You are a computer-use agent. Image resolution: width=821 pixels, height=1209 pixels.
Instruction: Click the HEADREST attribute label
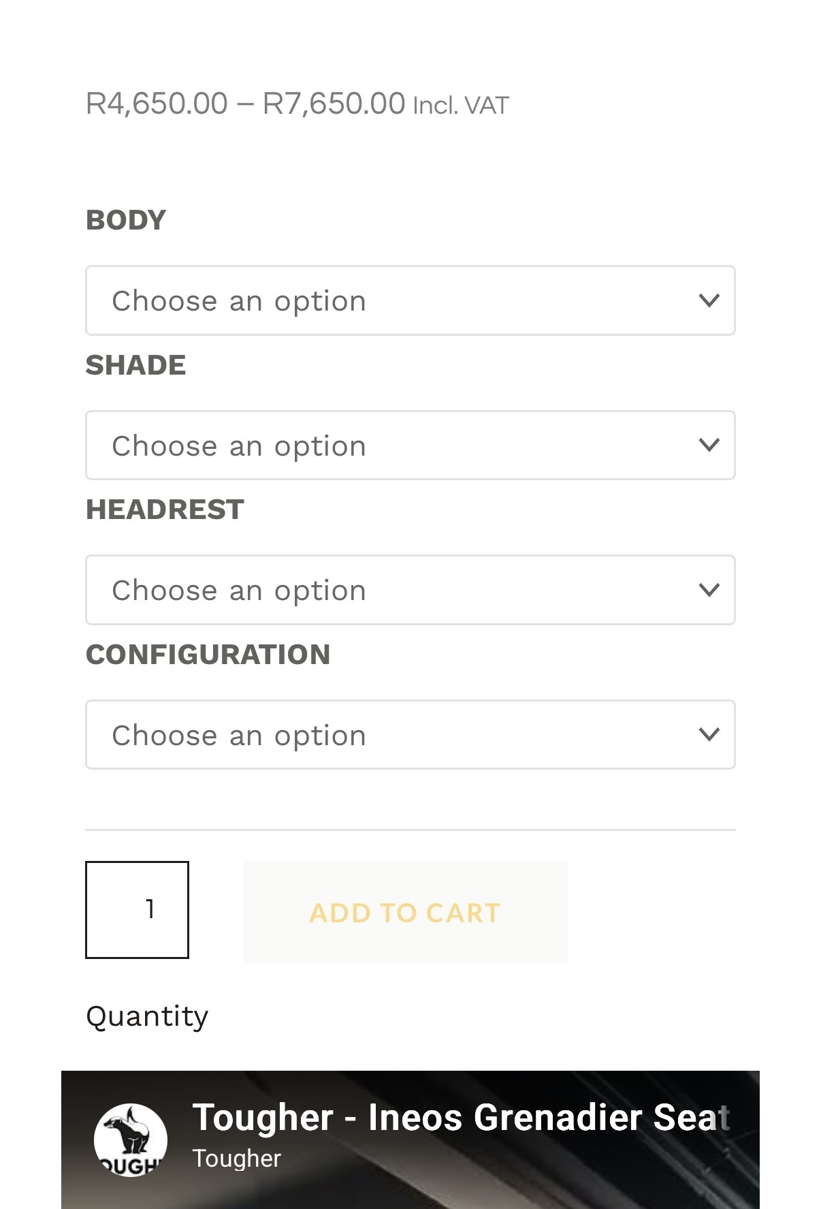(x=165, y=509)
